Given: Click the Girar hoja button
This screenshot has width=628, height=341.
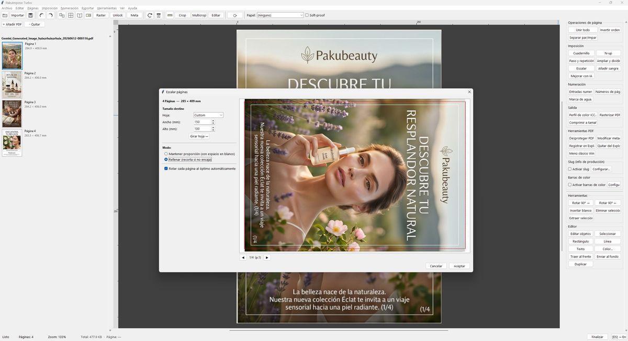Looking at the screenshot, I should [199, 136].
